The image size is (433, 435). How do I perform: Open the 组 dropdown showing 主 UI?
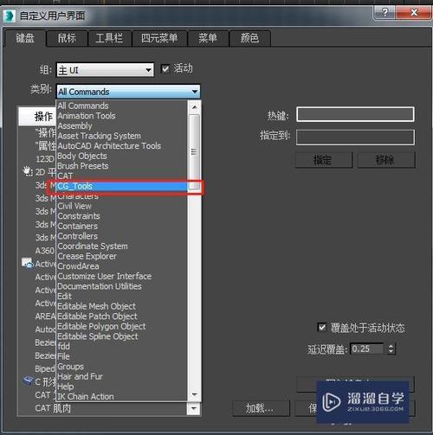pyautogui.click(x=105, y=70)
